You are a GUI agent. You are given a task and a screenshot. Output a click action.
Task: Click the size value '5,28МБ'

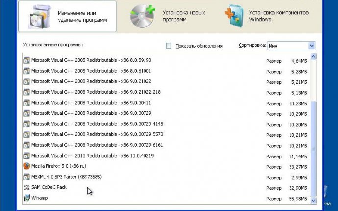[x=299, y=72]
